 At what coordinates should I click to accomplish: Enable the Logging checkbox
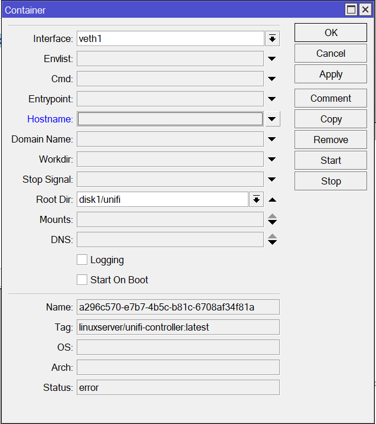point(82,260)
